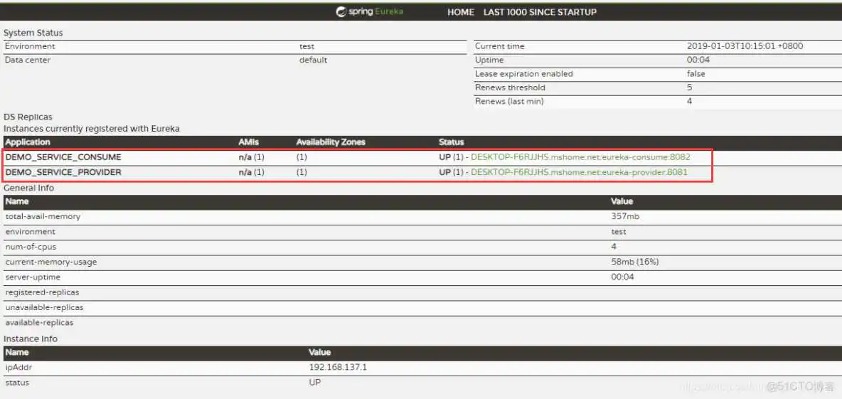Click the Data center label
Image resolution: width=842 pixels, height=399 pixels.
(x=28, y=60)
